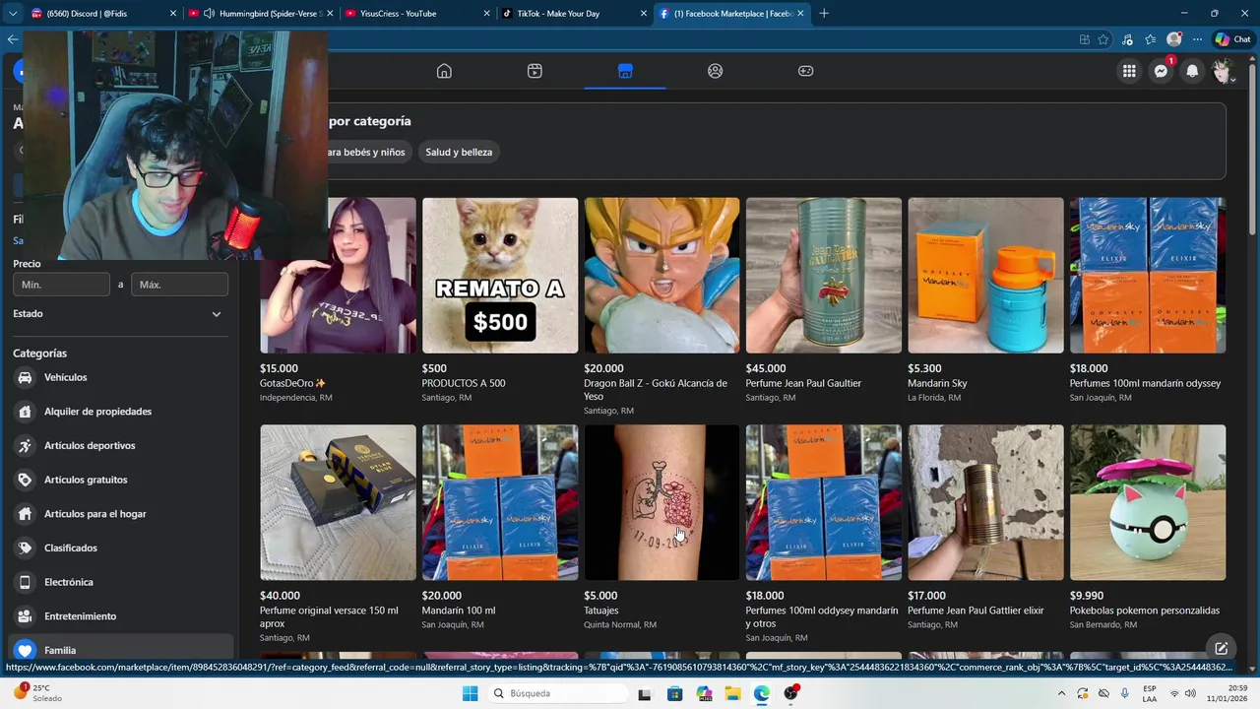The image size is (1260, 709).
Task: Open the Gaming controller navigation icon
Action: [806, 71]
